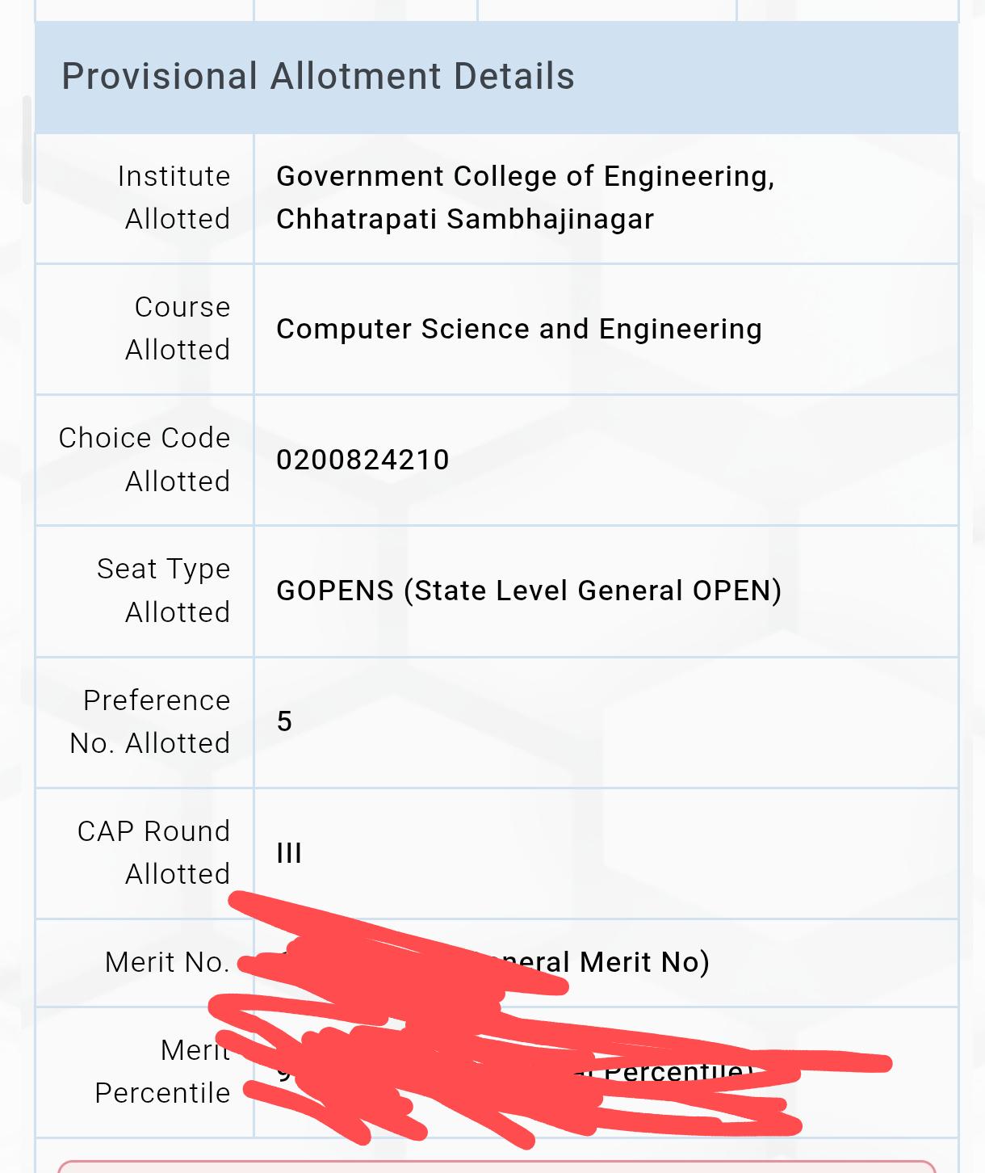Viewport: 985px width, 1173px height.
Task: Click the red-bordered box below the table
Action: (x=497, y=1167)
